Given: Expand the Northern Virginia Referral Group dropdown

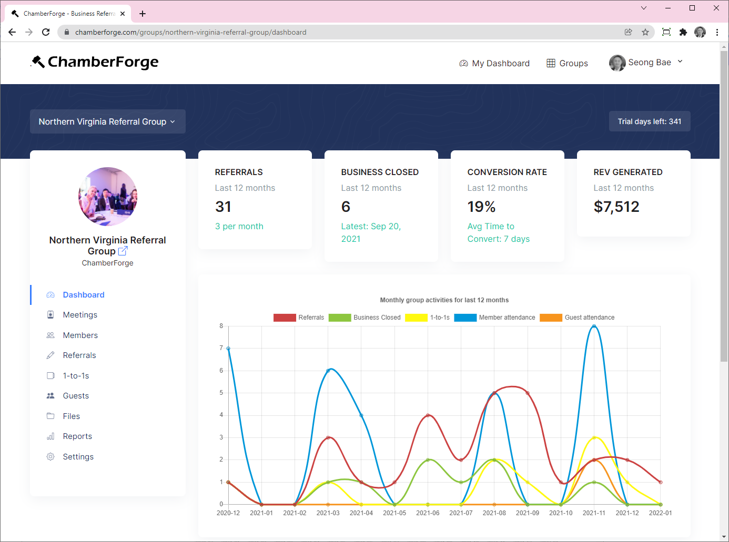Looking at the screenshot, I should 107,121.
